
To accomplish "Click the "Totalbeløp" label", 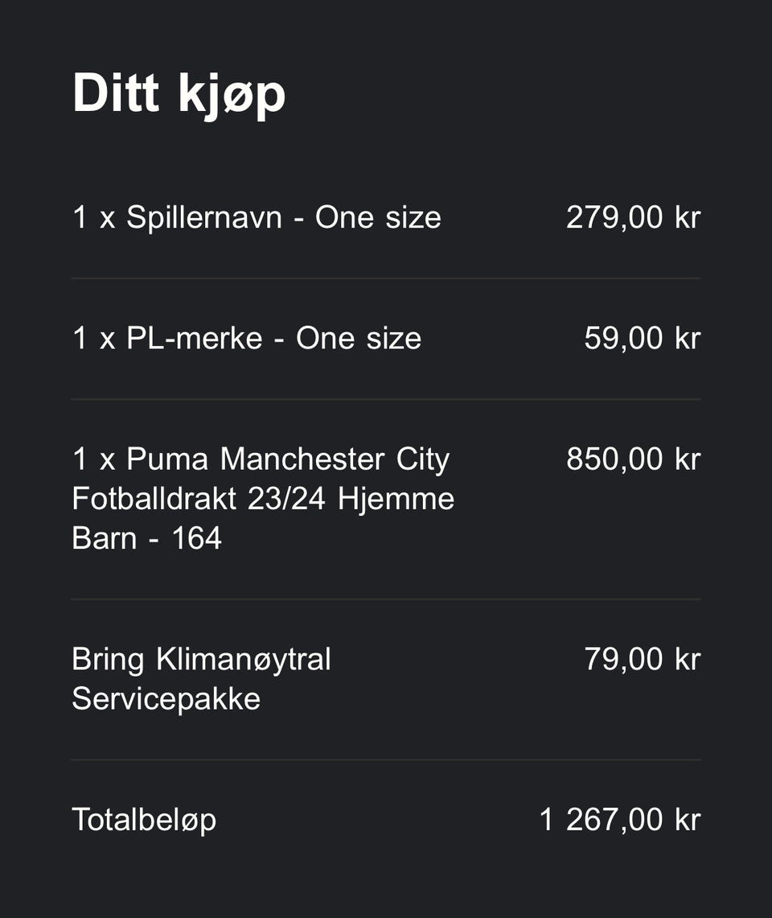I will point(144,819).
